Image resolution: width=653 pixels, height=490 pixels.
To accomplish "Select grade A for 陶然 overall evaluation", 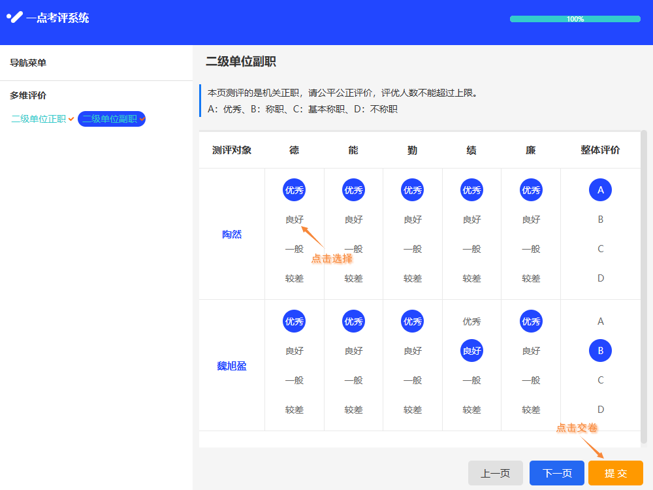I will coord(600,190).
